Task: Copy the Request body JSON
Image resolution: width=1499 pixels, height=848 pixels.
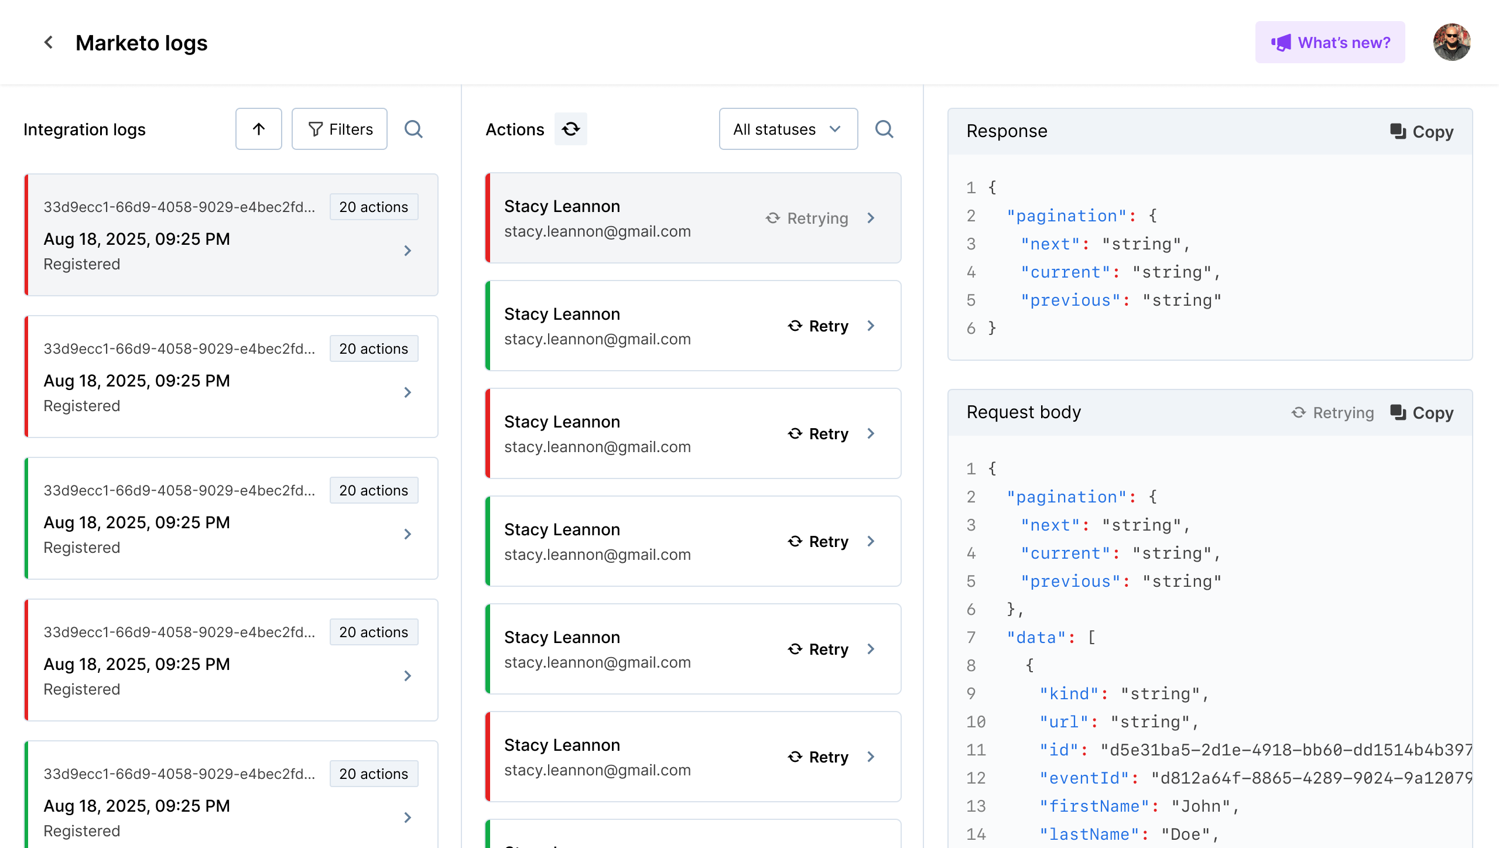Action: (1422, 413)
